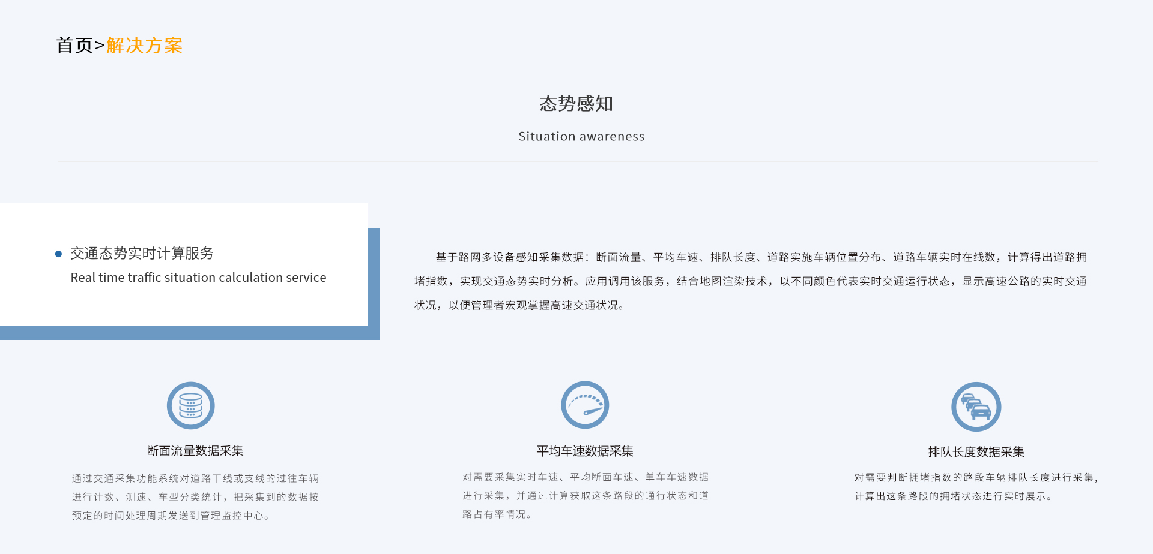Select the 交通态势实时计算服务 card title
The image size is (1153, 554).
coord(142,254)
